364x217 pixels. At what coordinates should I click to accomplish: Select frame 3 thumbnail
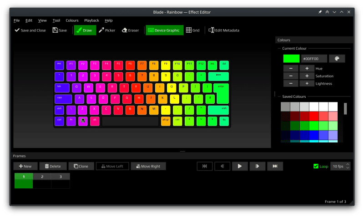click(x=61, y=181)
